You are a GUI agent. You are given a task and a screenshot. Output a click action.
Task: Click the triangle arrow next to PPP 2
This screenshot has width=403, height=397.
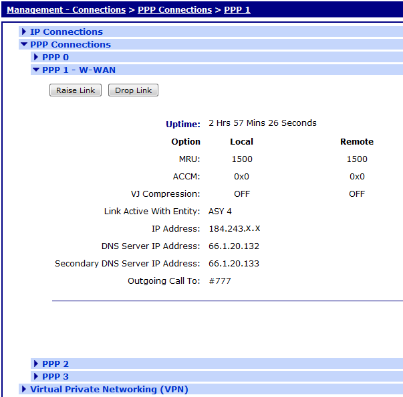pos(36,364)
